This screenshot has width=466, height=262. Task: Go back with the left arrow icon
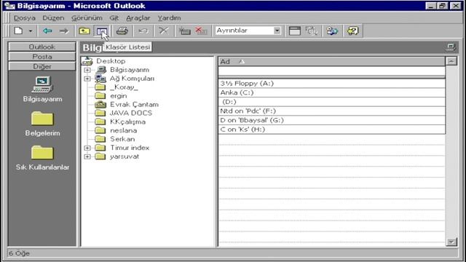47,31
